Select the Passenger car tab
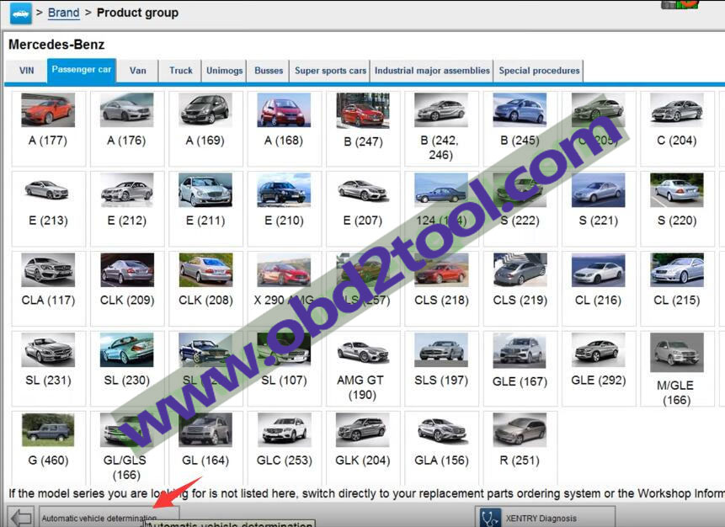This screenshot has width=725, height=527. pyautogui.click(x=82, y=70)
